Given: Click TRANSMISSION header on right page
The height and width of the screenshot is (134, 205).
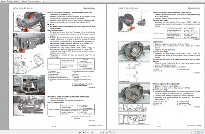Looking at the screenshot, I should pos(194,8).
